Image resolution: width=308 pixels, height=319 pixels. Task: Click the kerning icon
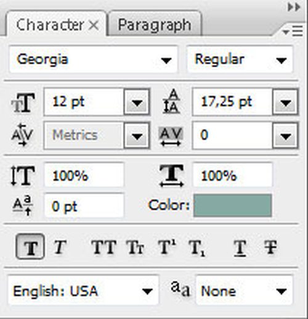pyautogui.click(x=22, y=135)
